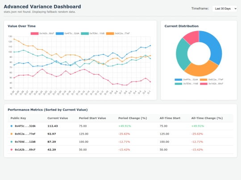Click the pink segment of the donut chart
The width and height of the screenshot is (241, 180).
click(193, 37)
